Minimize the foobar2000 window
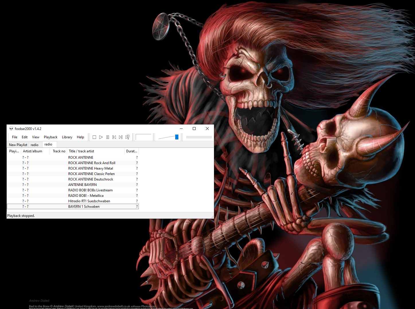Screen dimensions: 415x309 [x=181, y=129]
